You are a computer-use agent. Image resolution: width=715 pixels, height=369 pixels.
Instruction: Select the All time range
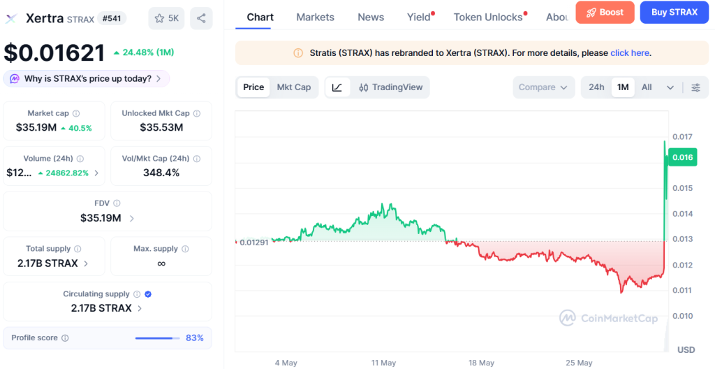pos(647,87)
